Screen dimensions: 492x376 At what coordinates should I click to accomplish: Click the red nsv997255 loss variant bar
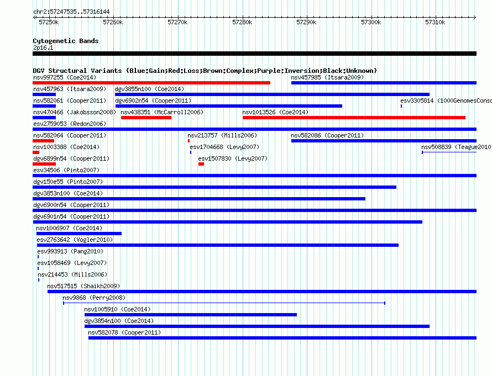coord(151,83)
